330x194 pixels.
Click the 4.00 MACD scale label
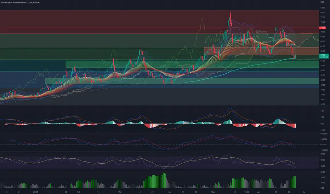tap(322, 111)
